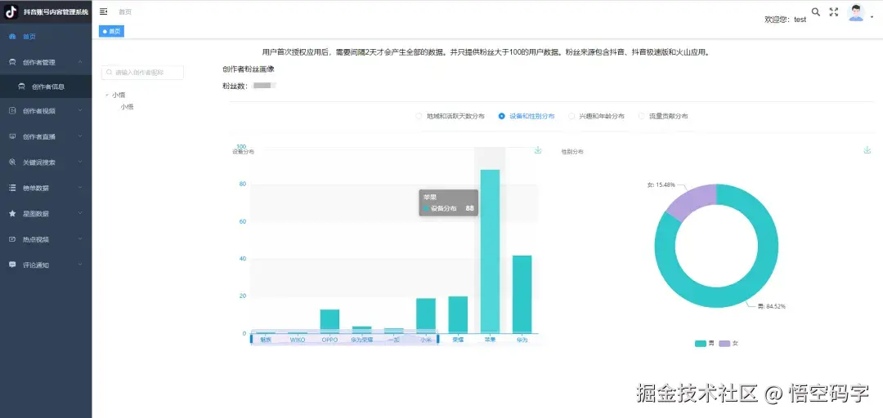Toggle the 女 legend series in pie chart

[x=728, y=343]
